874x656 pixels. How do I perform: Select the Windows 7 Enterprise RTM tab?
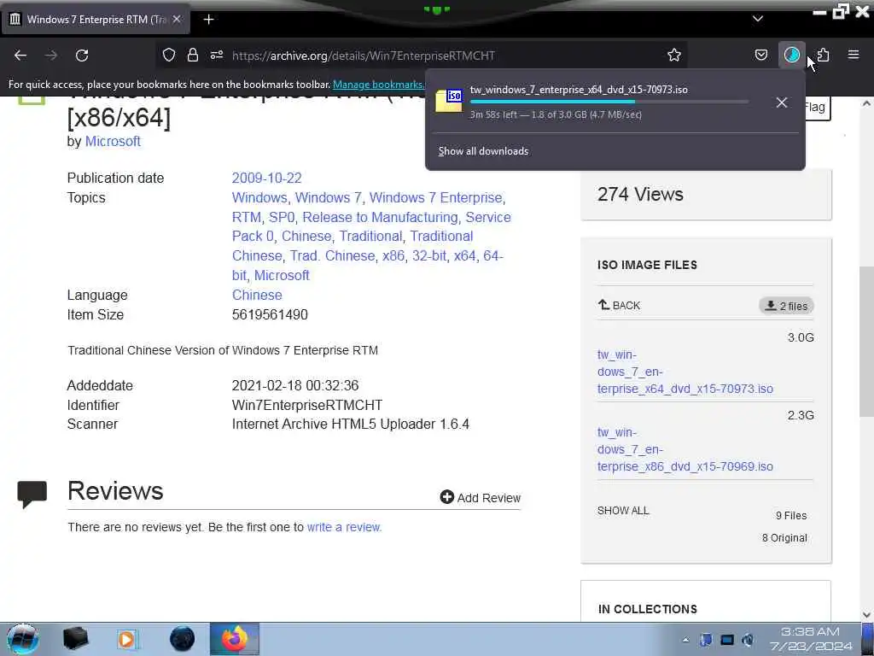pos(96,20)
